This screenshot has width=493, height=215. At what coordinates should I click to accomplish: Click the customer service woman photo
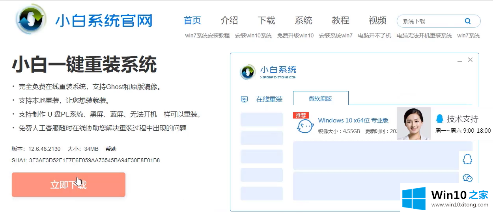(x=413, y=123)
